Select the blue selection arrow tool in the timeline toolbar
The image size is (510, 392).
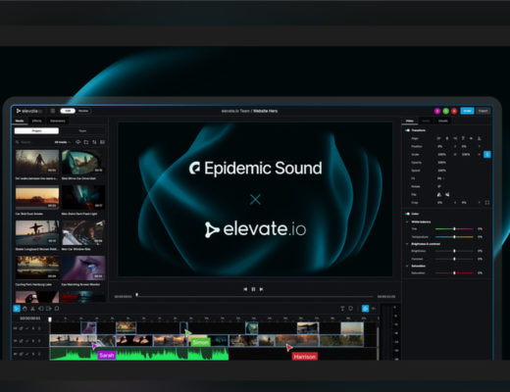(17, 309)
